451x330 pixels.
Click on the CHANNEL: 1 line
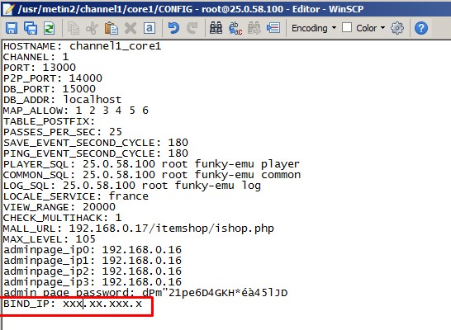pyautogui.click(x=36, y=57)
